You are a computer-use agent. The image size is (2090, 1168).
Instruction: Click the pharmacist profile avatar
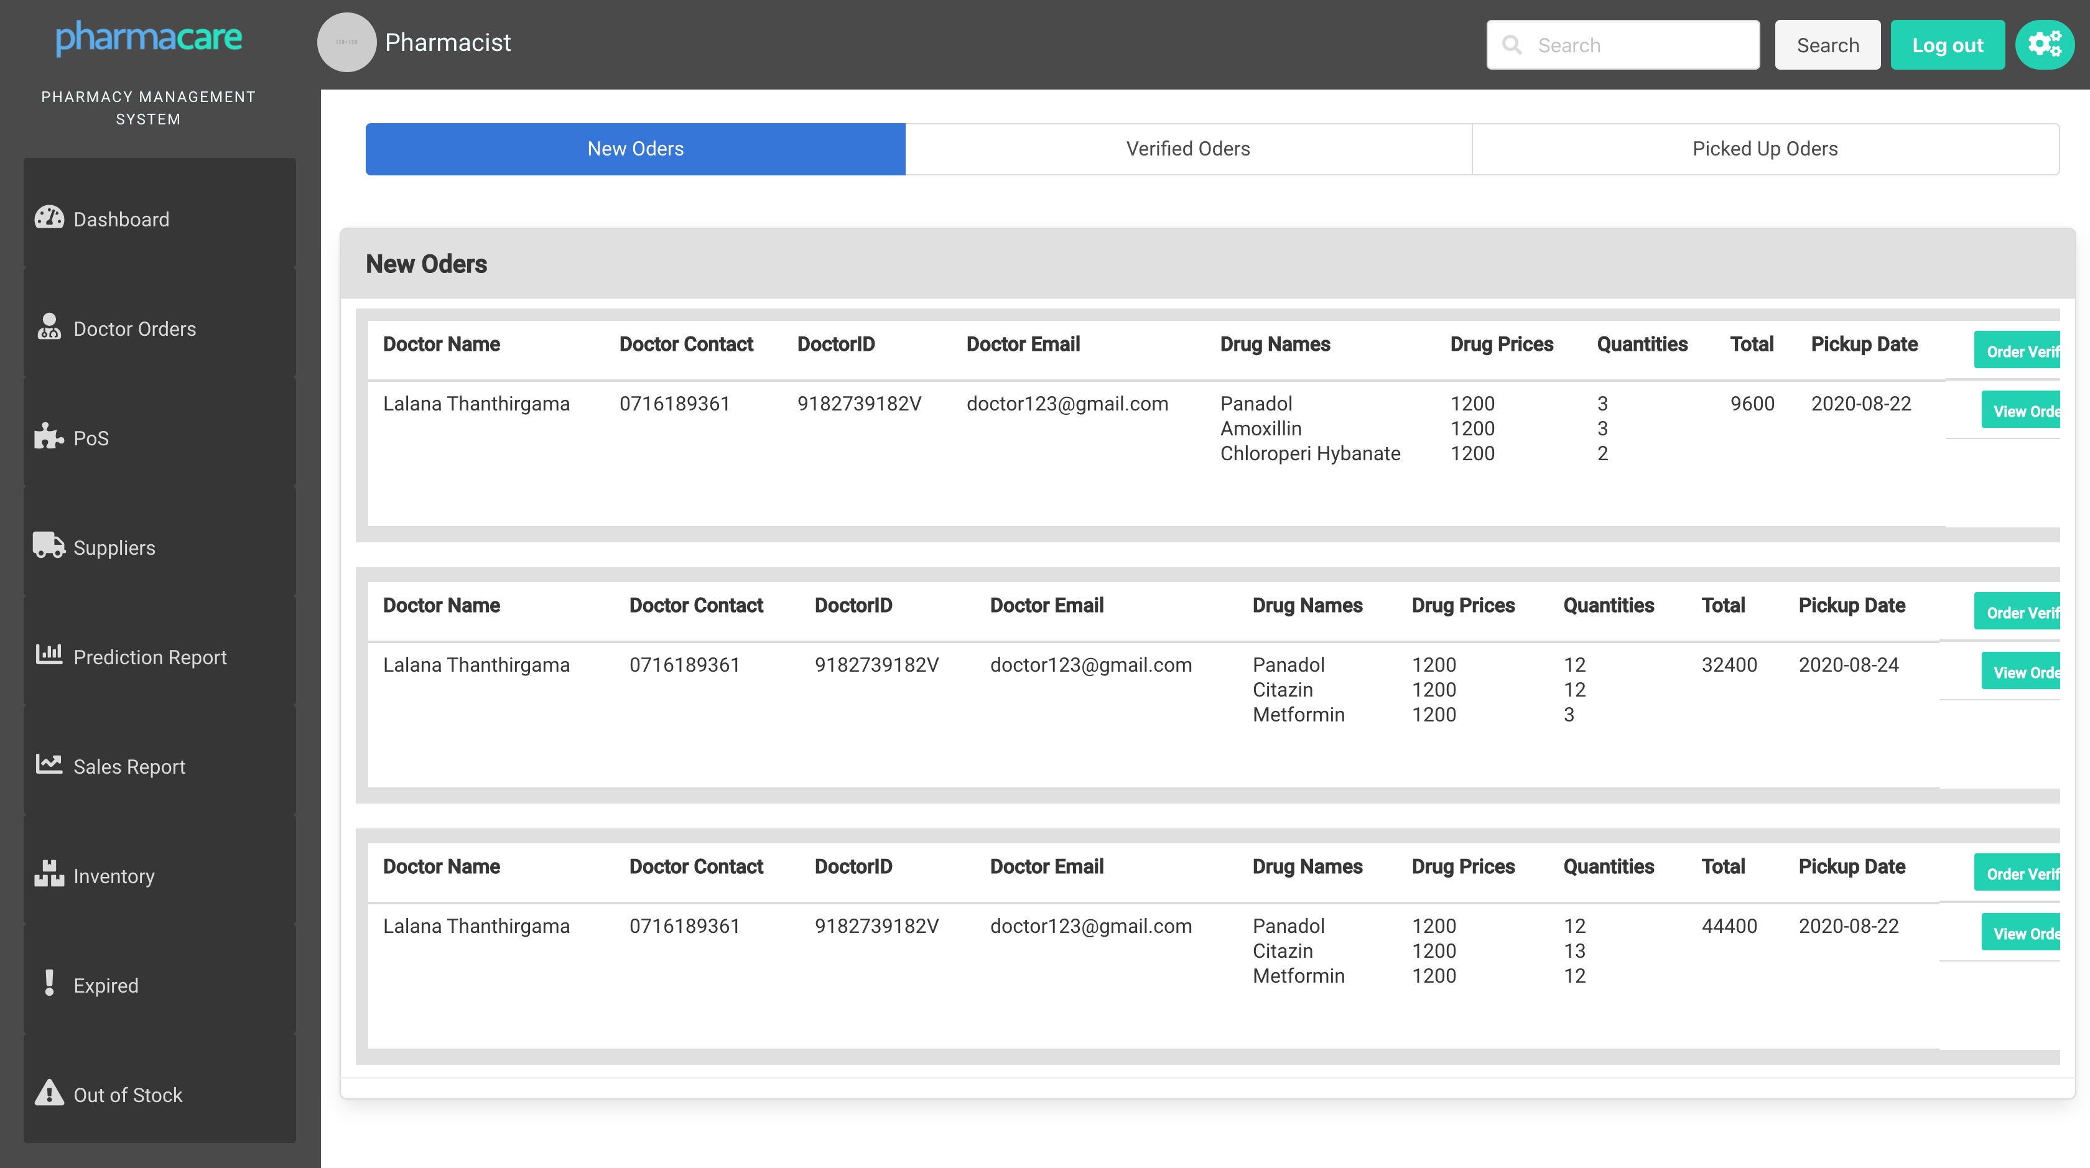coord(346,42)
